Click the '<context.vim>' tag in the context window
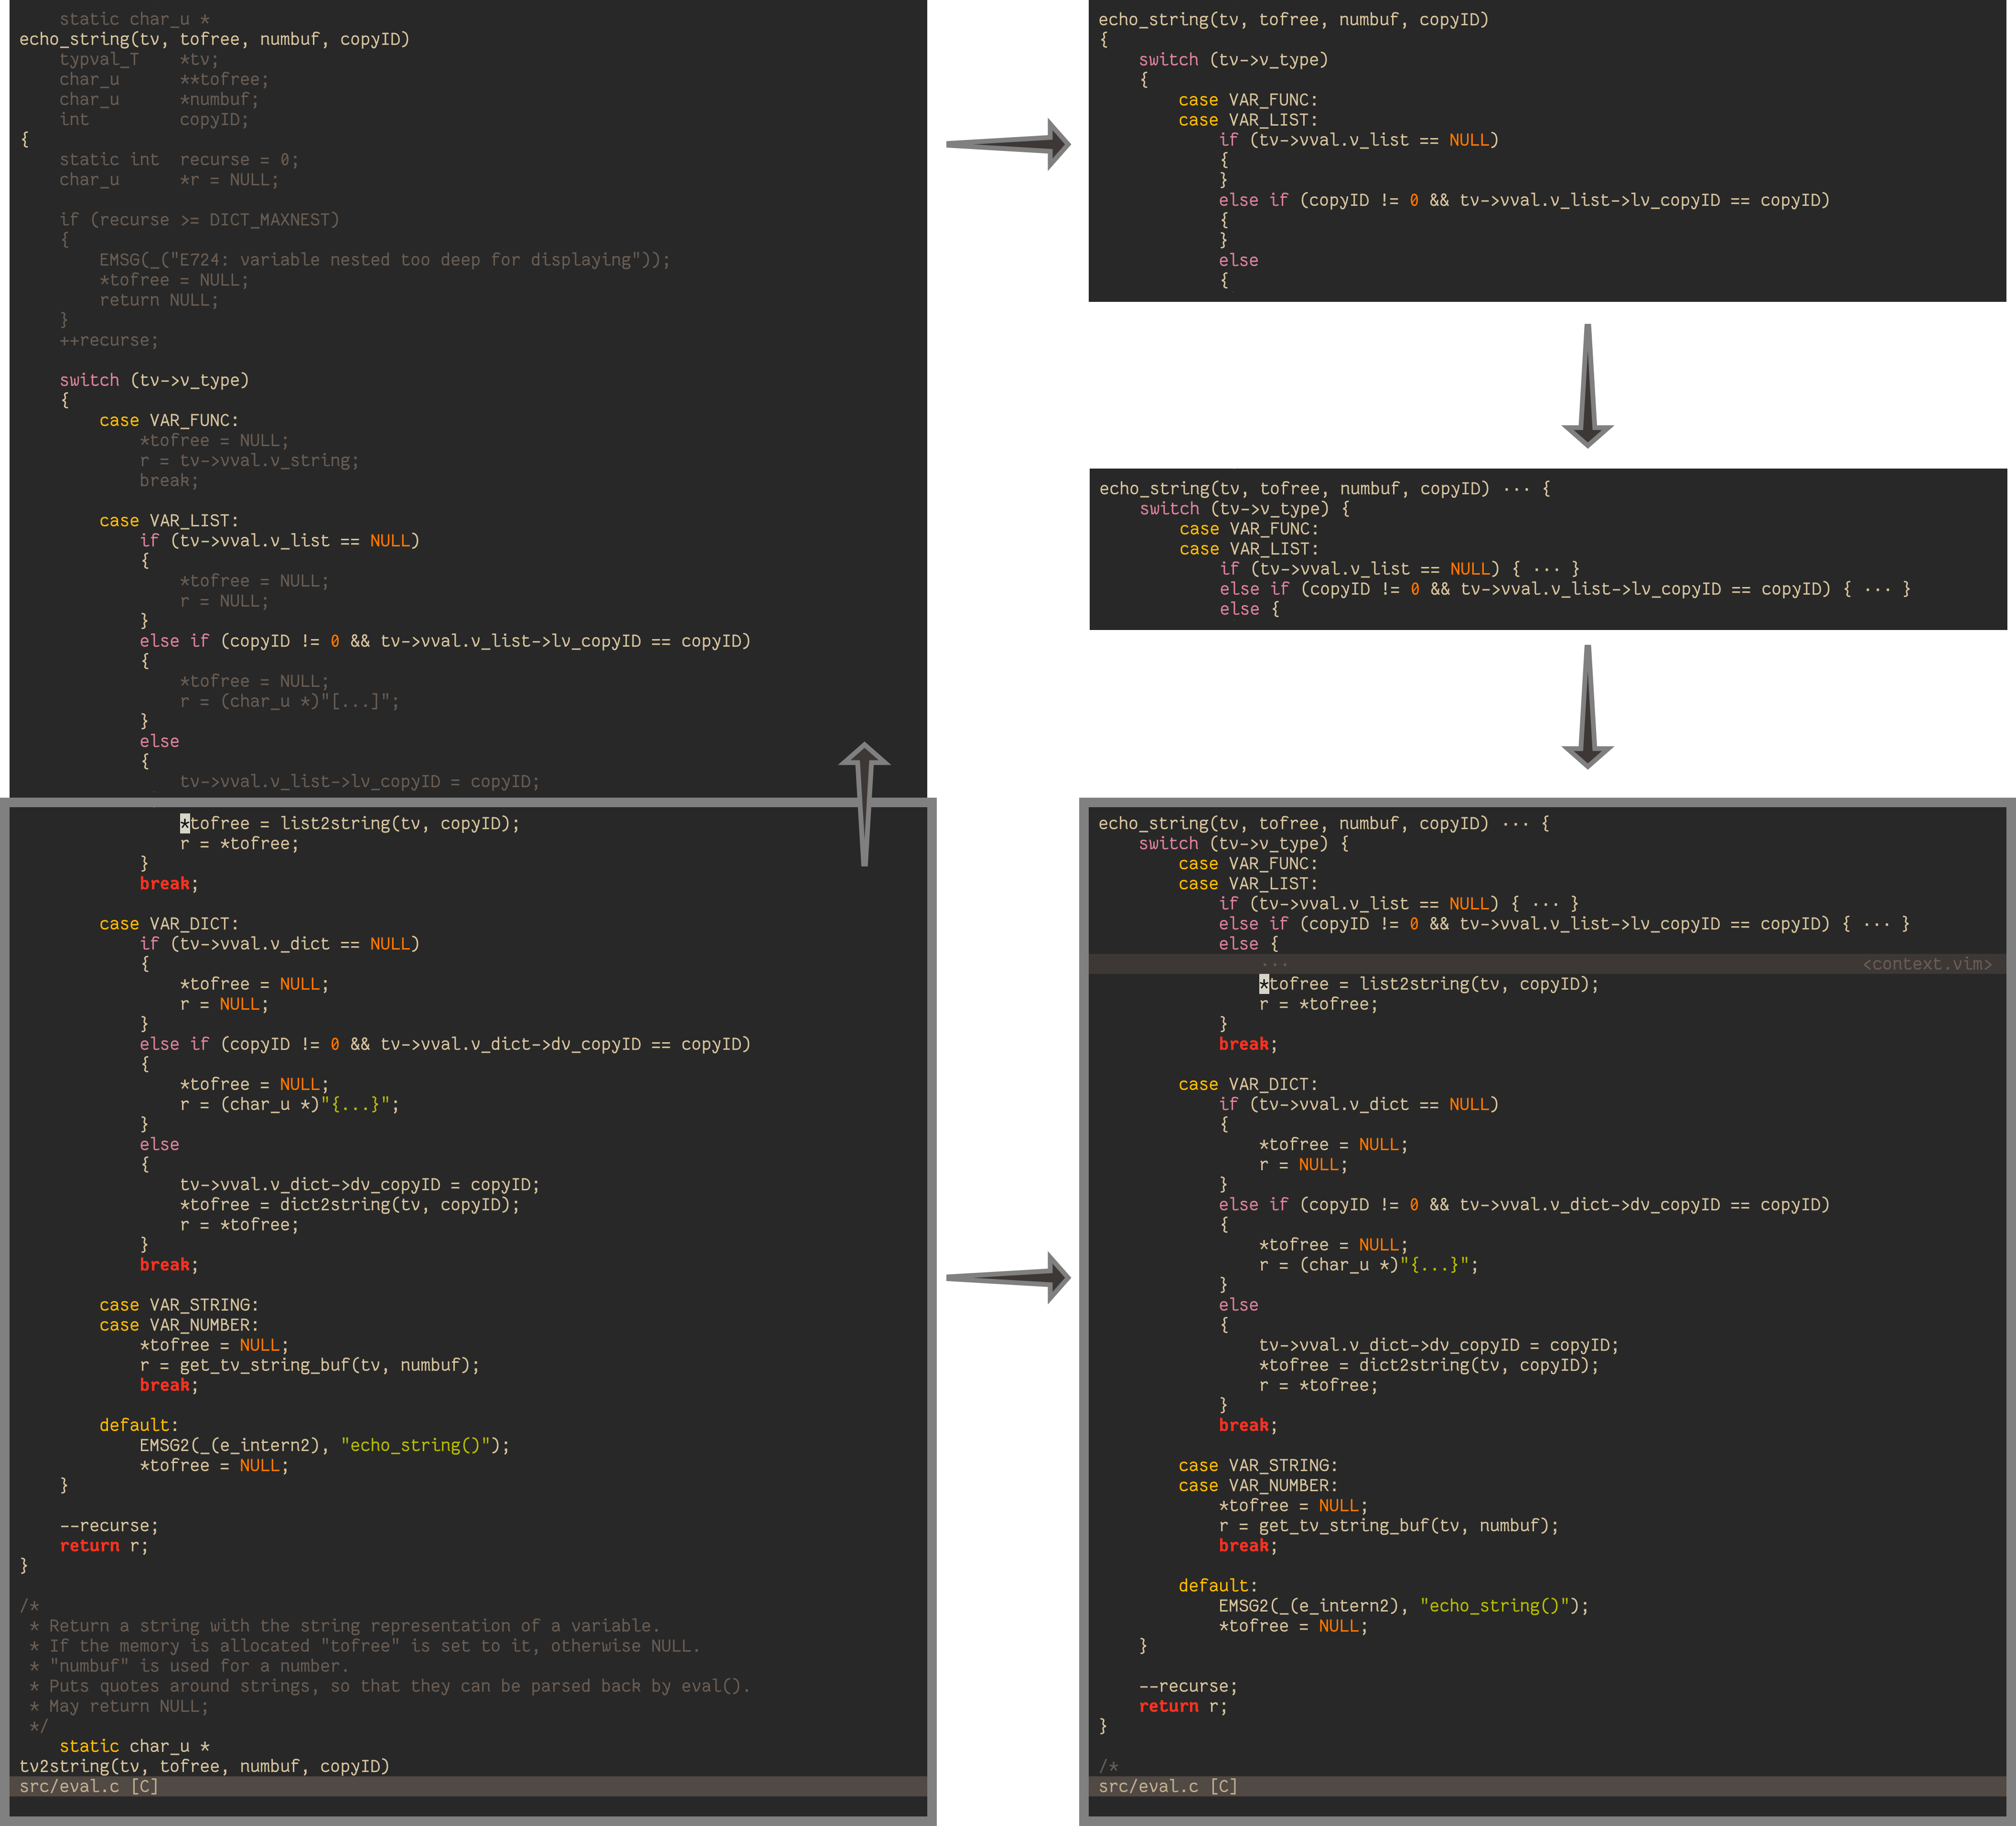The image size is (2016, 1826). click(1927, 964)
